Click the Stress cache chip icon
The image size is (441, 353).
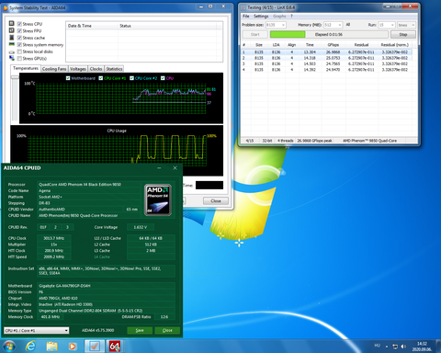(12, 38)
